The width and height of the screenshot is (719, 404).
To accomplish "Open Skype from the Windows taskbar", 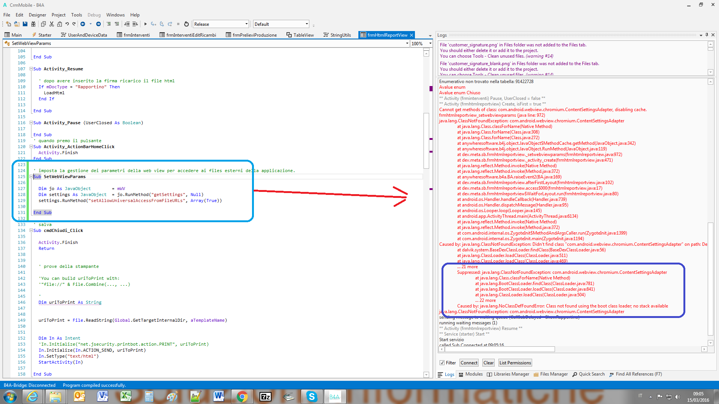I will click(x=312, y=397).
